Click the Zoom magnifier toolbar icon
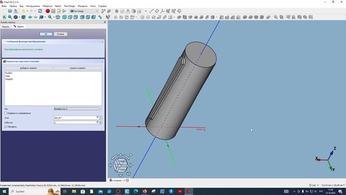Screen dimensions: 346x195 click(x=50, y=17)
